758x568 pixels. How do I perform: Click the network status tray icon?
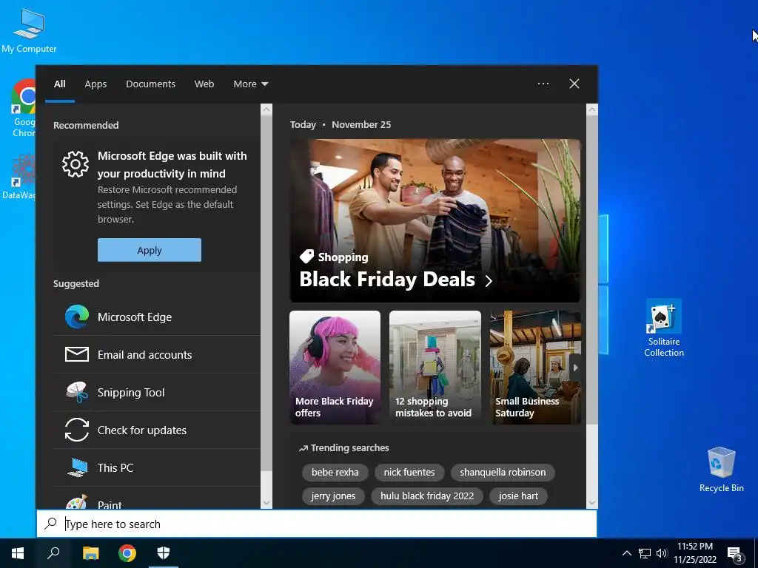[645, 553]
